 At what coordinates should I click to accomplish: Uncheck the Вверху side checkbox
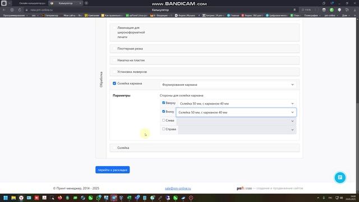tap(163, 103)
